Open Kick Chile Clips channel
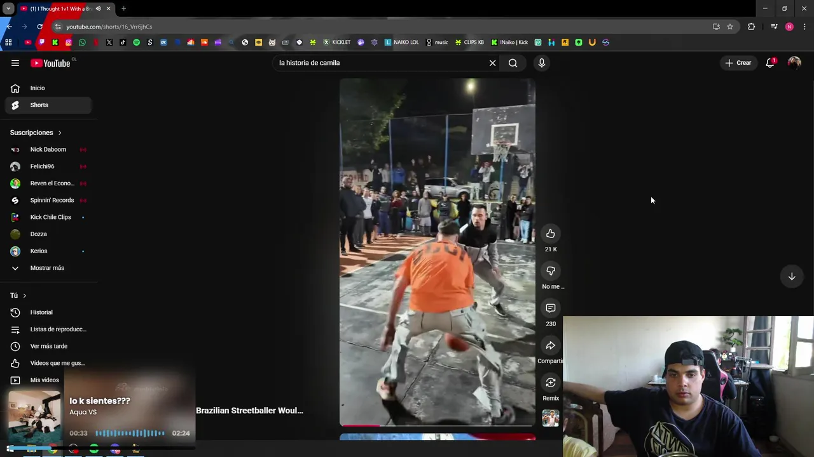Viewport: 814px width, 457px height. pos(48,217)
